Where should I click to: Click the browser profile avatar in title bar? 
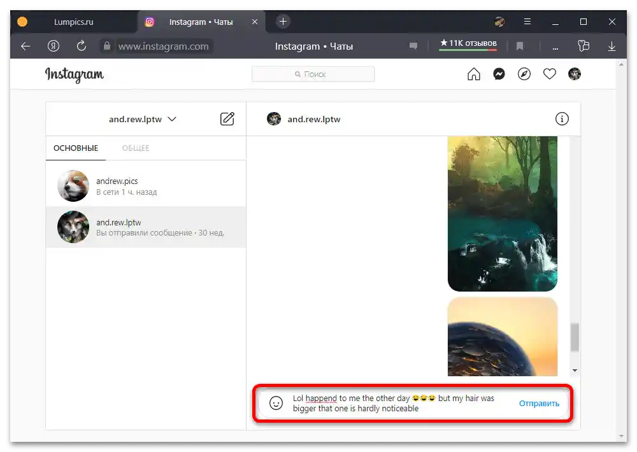(499, 22)
